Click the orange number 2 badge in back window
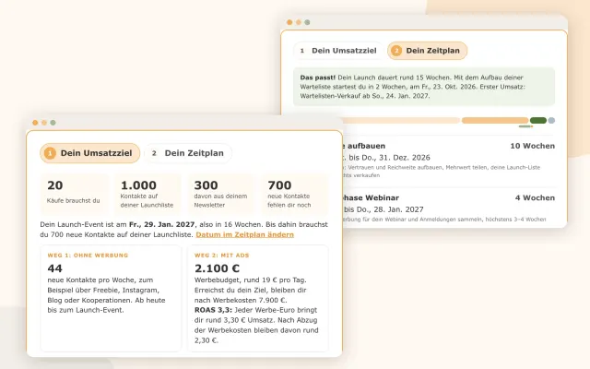 [x=396, y=51]
